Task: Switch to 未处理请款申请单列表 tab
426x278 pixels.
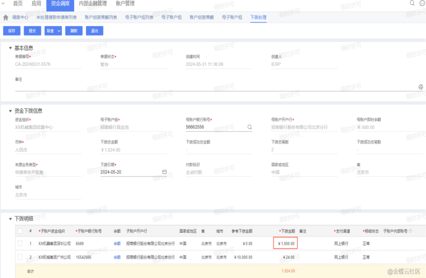Action: tap(56, 17)
